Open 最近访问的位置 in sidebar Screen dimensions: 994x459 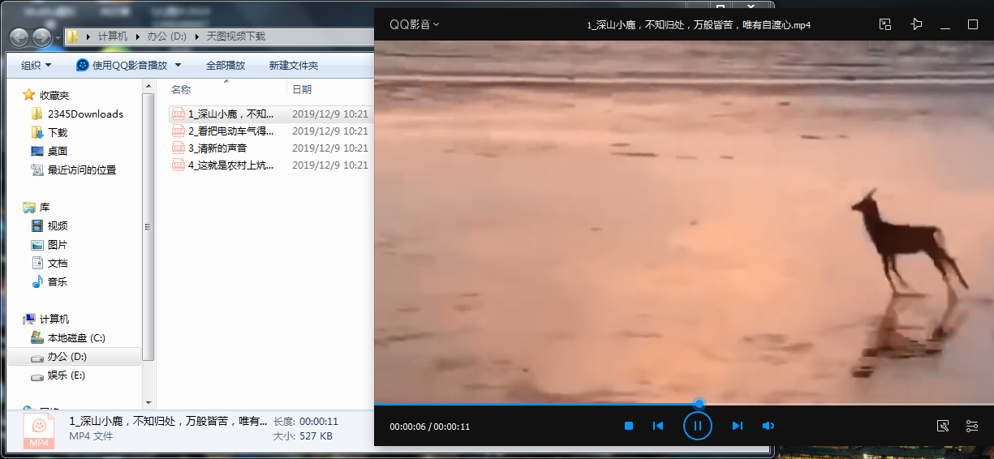click(82, 169)
